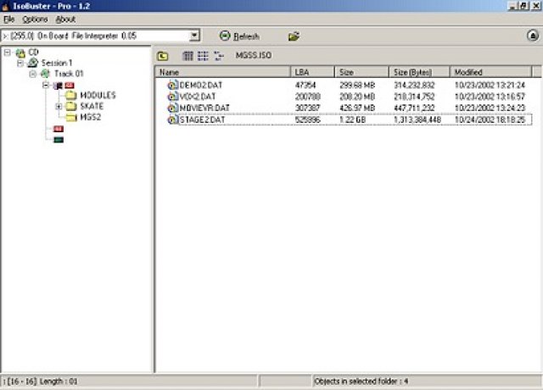Click the CD disc icon in tree
Viewport: 543px width, 390px height.
(x=20, y=53)
